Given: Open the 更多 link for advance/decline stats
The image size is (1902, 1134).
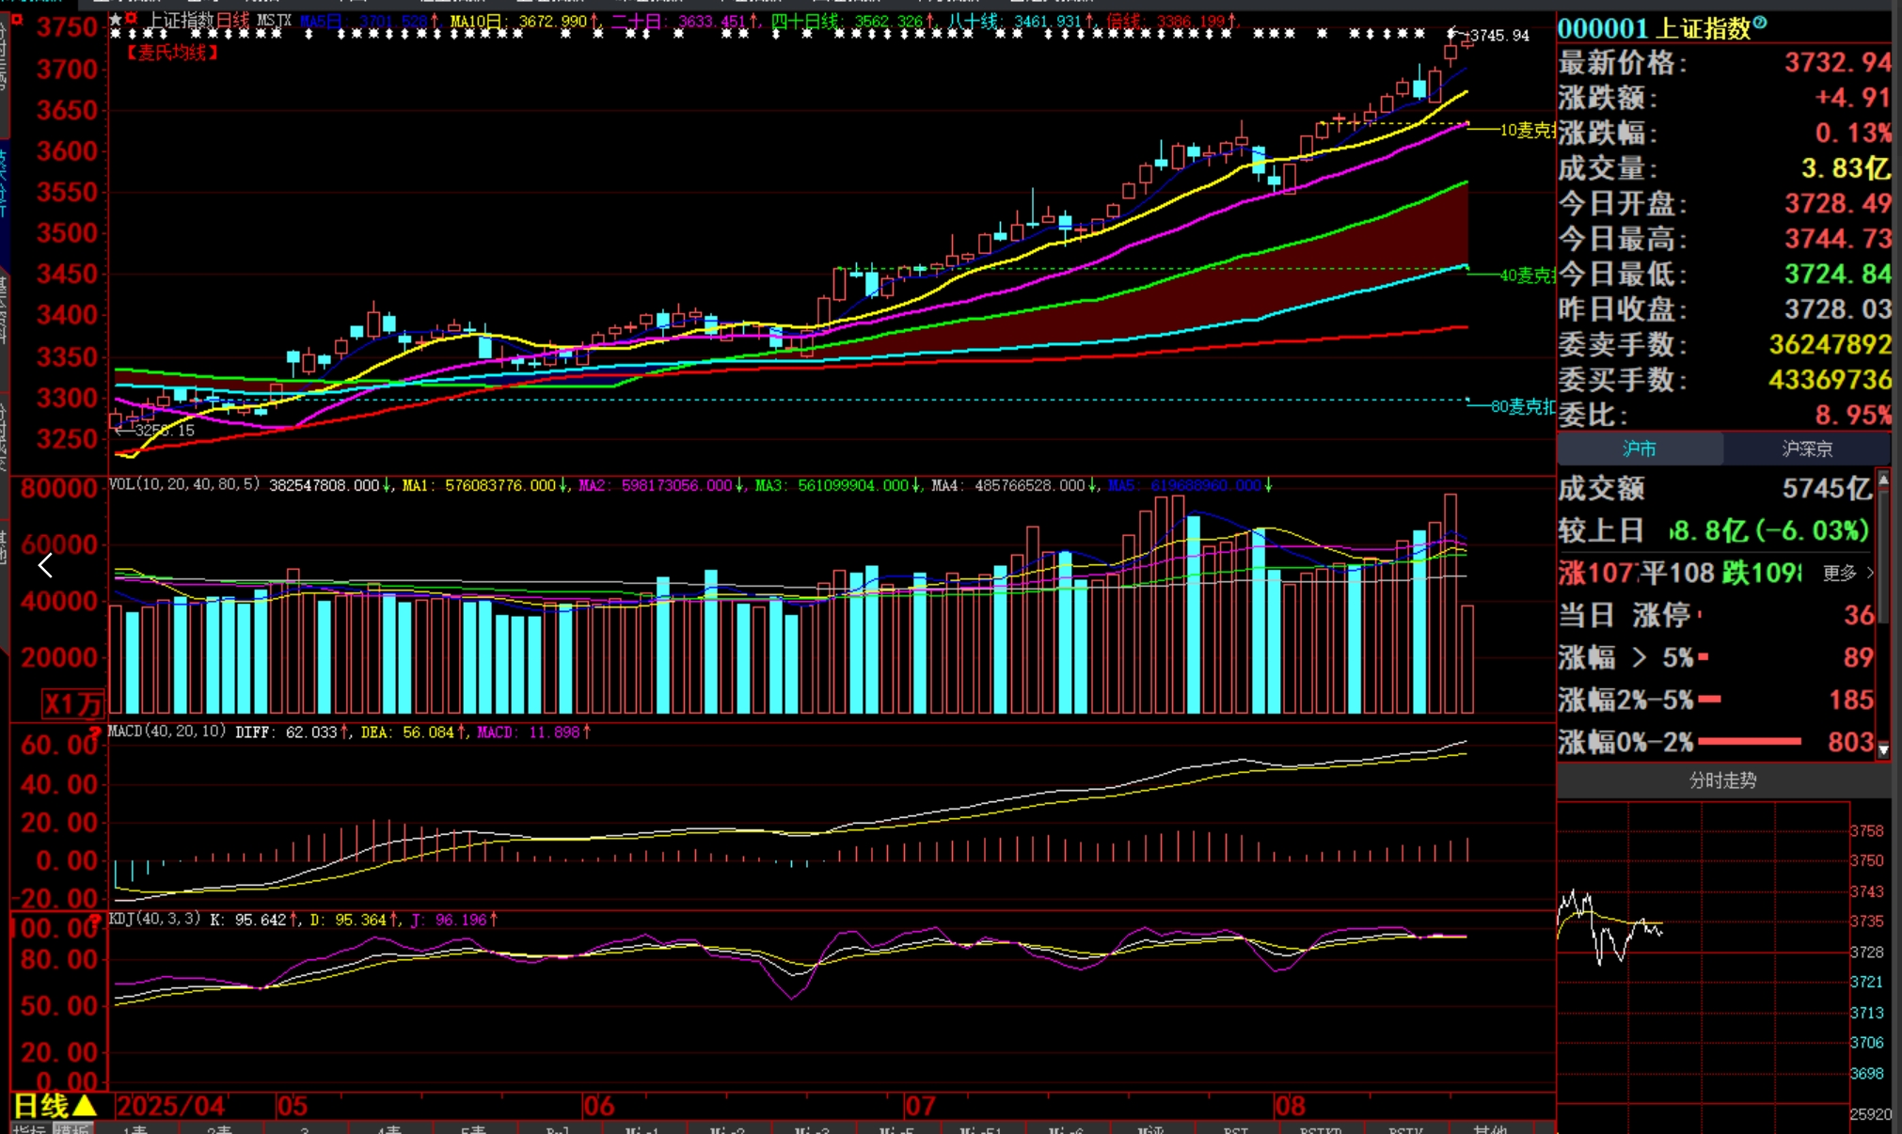Looking at the screenshot, I should point(1847,573).
